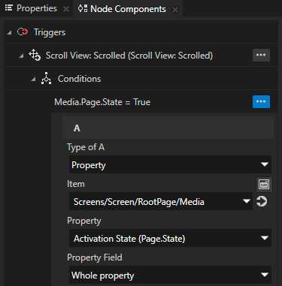Open the Property Field Whole property dropdown

click(x=170, y=275)
